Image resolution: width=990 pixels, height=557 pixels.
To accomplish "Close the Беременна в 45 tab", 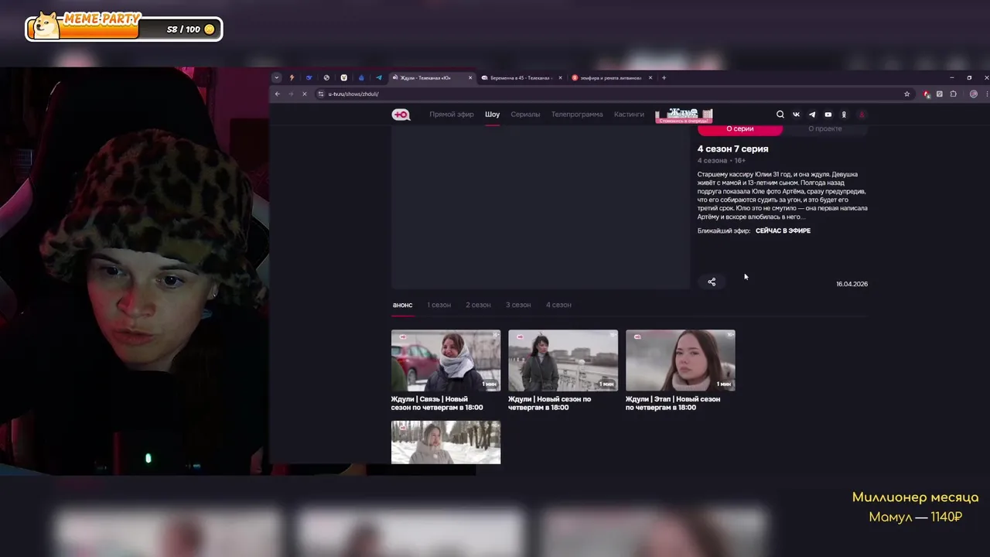I will [560, 77].
